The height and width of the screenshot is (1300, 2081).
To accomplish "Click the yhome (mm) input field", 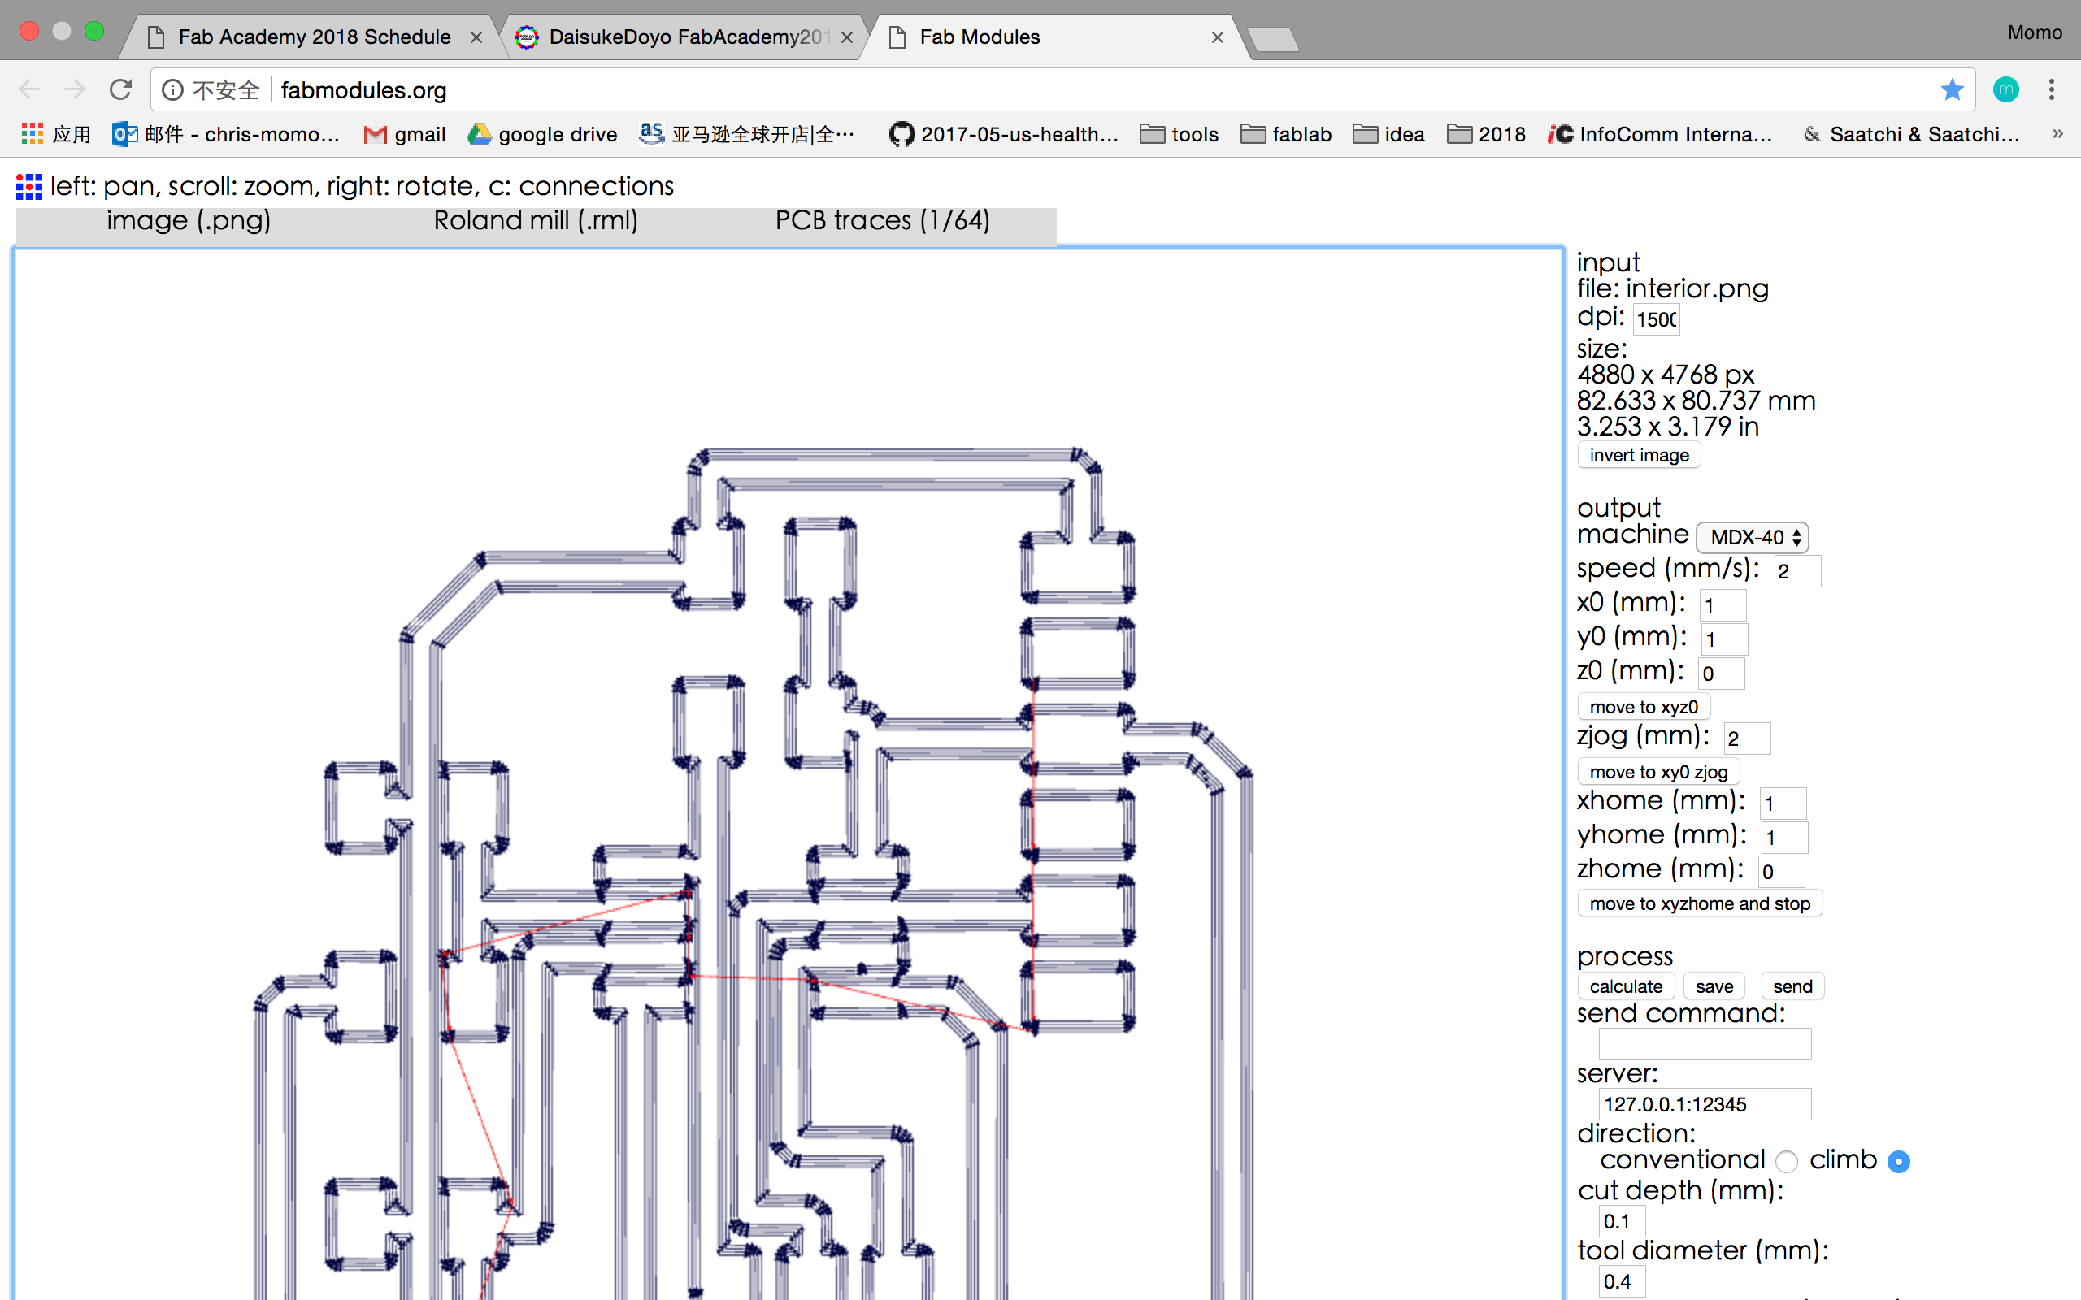I will [1785, 838].
